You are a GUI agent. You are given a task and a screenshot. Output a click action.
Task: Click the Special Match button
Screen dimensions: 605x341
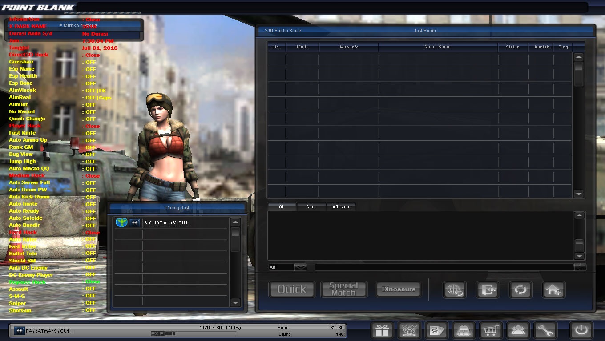point(343,289)
